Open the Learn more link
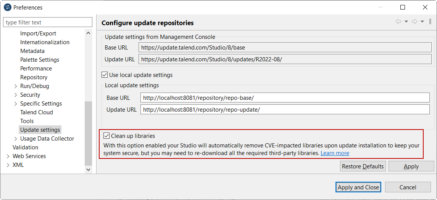The width and height of the screenshot is (437, 200). (x=335, y=153)
